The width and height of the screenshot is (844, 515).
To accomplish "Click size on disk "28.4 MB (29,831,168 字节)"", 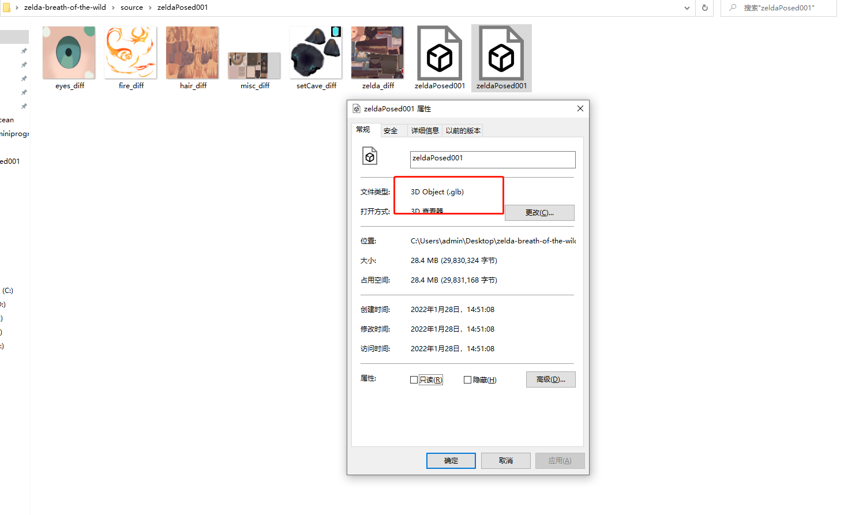I will click(x=454, y=280).
